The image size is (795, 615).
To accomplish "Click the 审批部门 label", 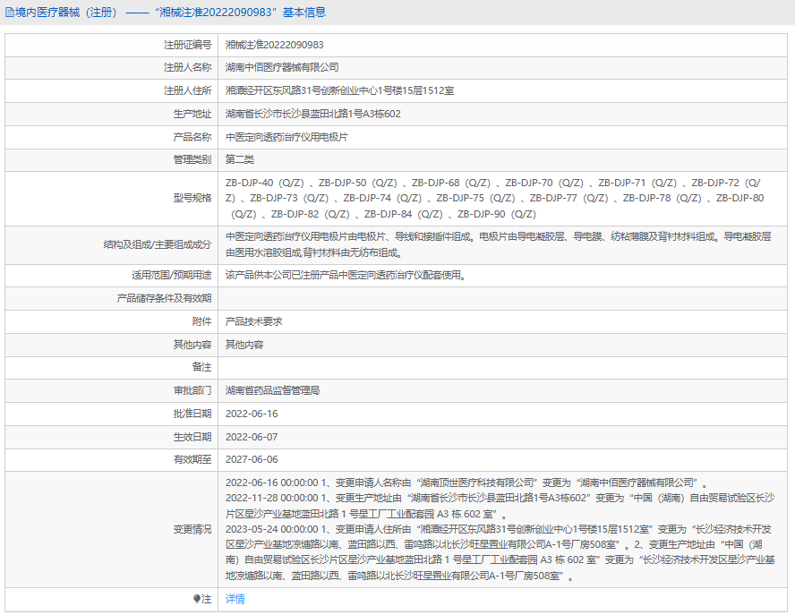I will point(192,390).
